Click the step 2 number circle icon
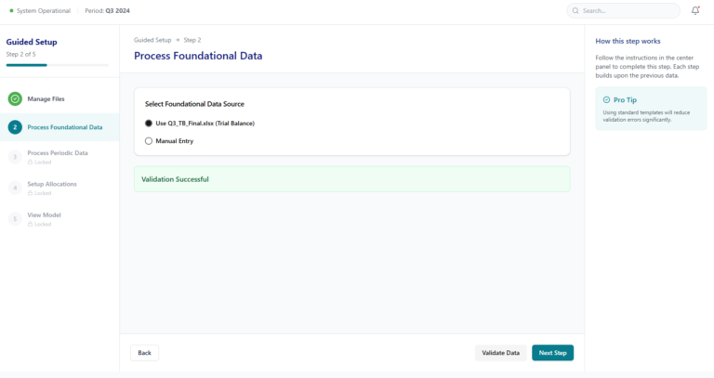The height and width of the screenshot is (378, 714). point(15,127)
